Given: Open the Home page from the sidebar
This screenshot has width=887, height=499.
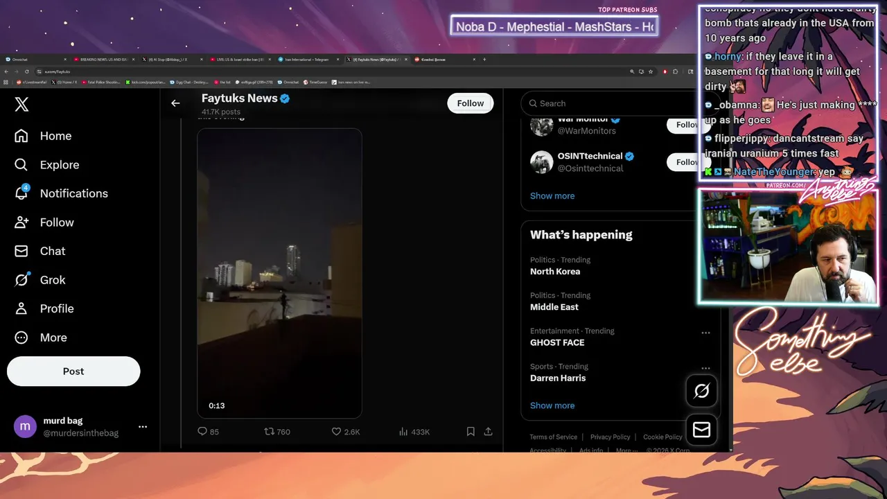Looking at the screenshot, I should pos(43,136).
